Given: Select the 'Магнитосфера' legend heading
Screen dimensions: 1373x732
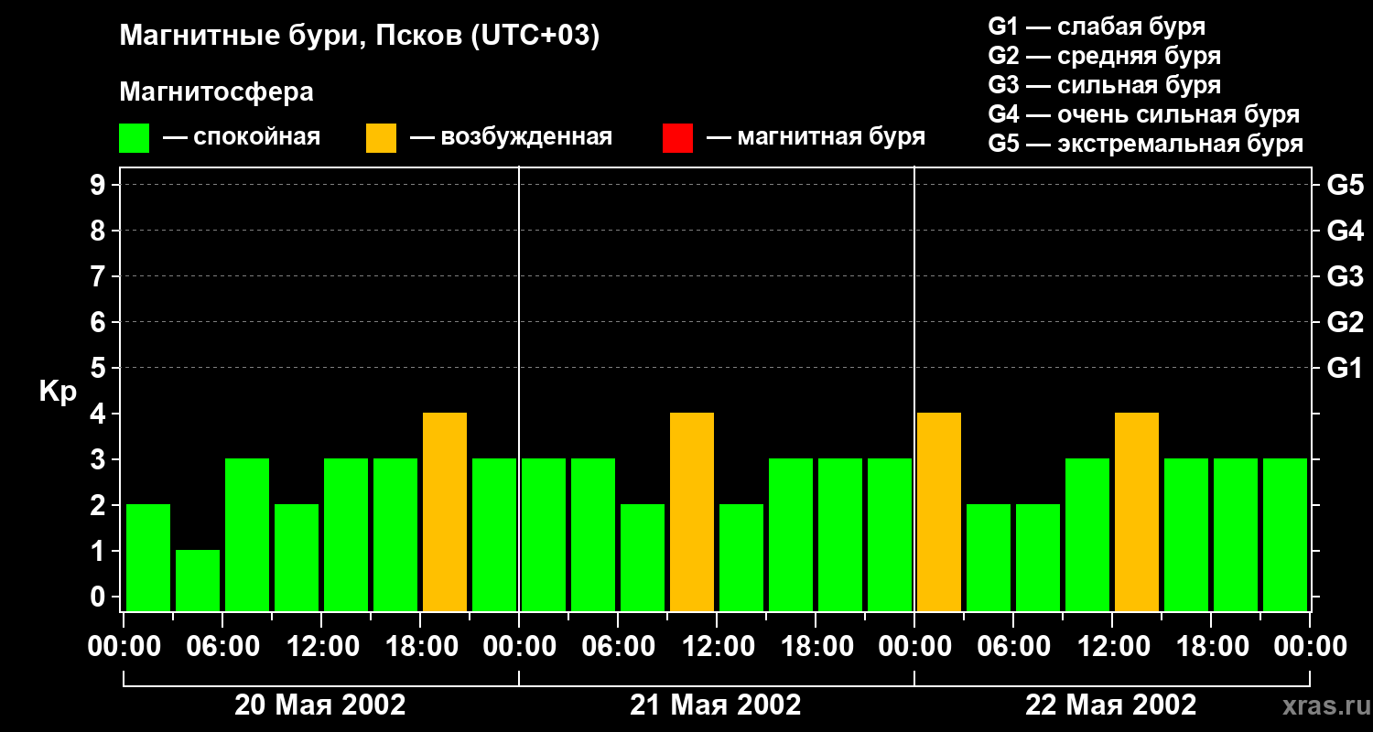Looking at the screenshot, I should coord(216,92).
